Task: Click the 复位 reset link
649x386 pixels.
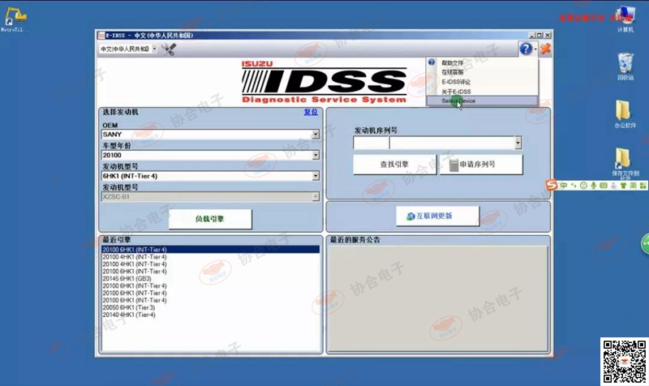Action: [x=311, y=112]
